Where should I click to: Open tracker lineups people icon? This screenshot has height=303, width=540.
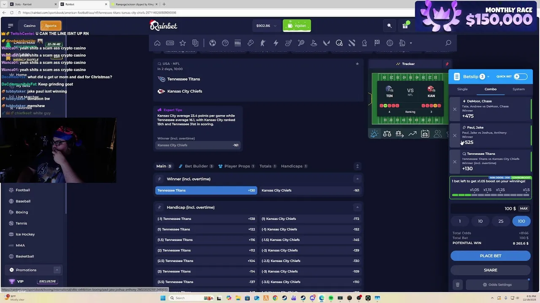click(x=437, y=134)
